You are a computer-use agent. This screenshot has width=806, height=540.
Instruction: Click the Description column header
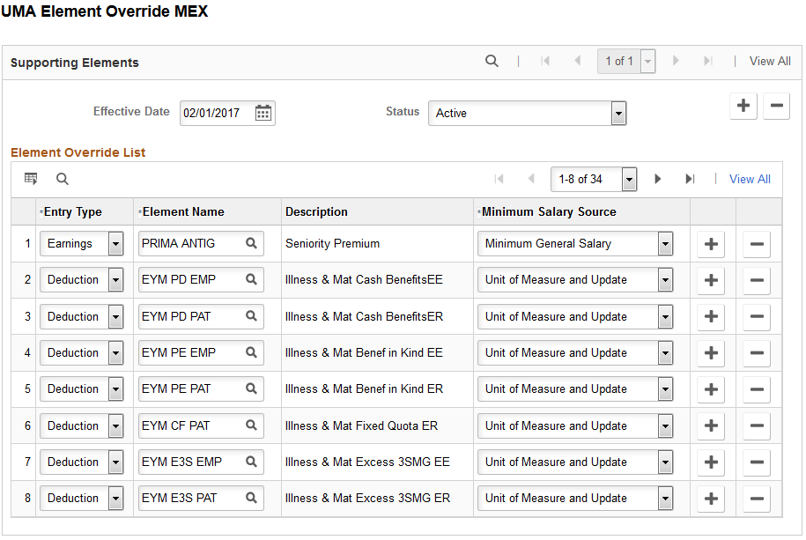pyautogui.click(x=316, y=212)
